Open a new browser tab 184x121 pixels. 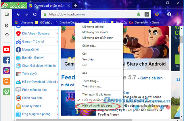pyautogui.click(x=76, y=5)
